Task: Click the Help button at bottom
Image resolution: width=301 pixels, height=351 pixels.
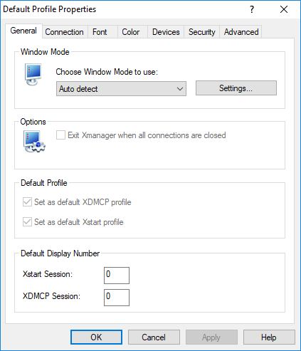Action: pyautogui.click(x=269, y=337)
